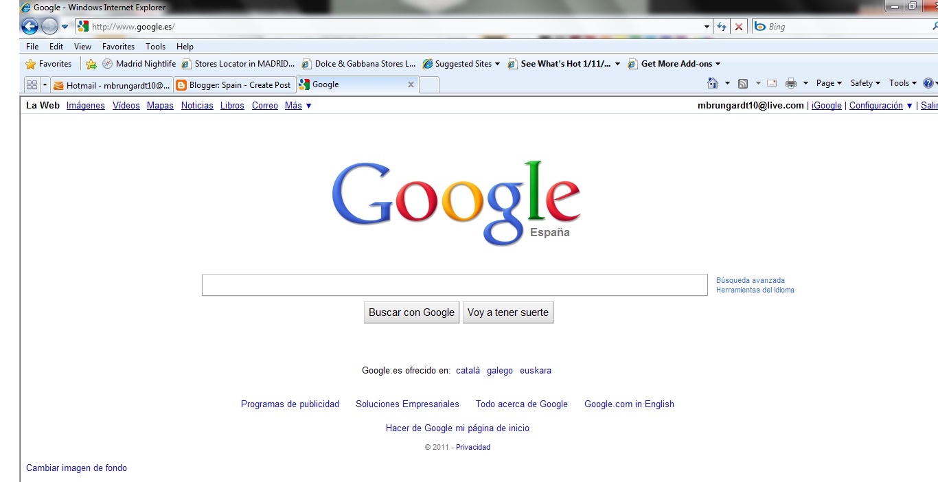This screenshot has height=482, width=938.
Task: Switch to the Hotmail tab
Action: [x=112, y=85]
